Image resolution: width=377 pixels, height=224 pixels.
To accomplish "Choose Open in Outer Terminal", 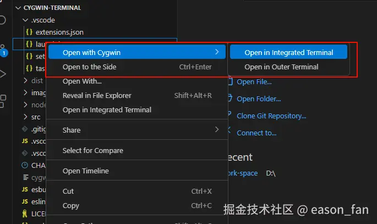I will (281, 67).
